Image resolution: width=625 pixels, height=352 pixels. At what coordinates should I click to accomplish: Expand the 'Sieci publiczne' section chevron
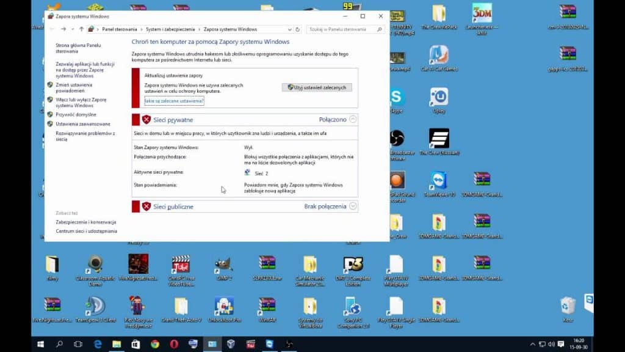point(353,207)
